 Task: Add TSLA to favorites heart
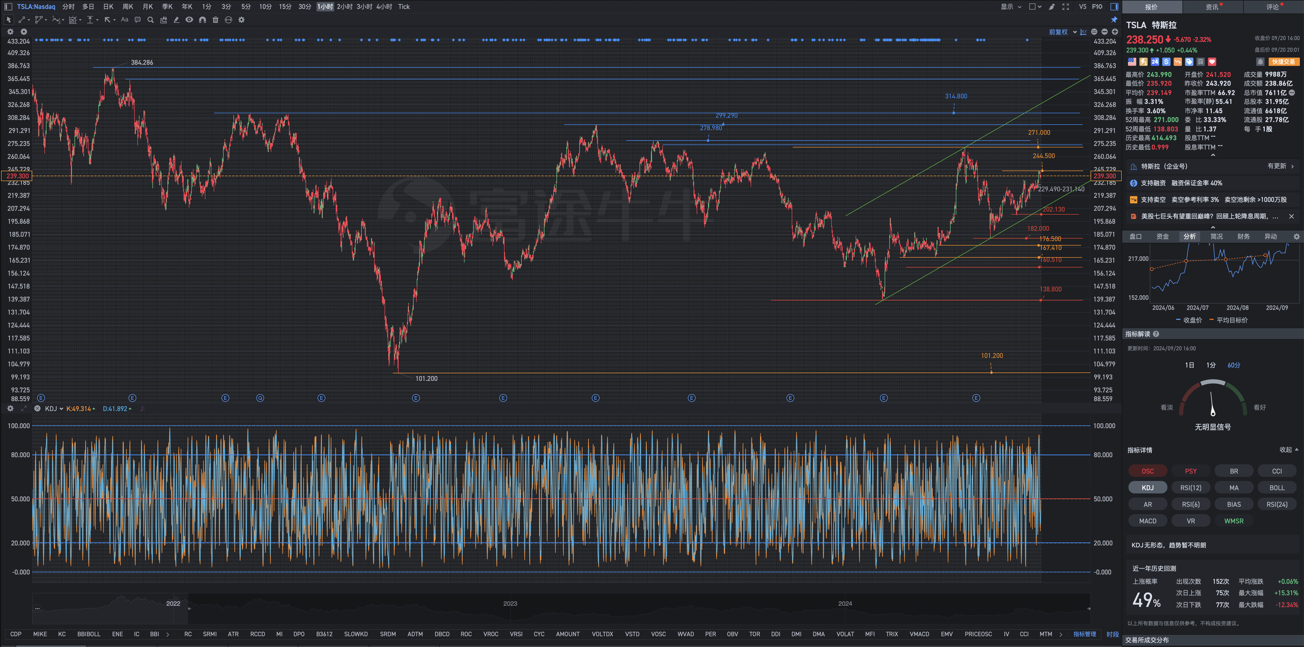pos(1212,62)
